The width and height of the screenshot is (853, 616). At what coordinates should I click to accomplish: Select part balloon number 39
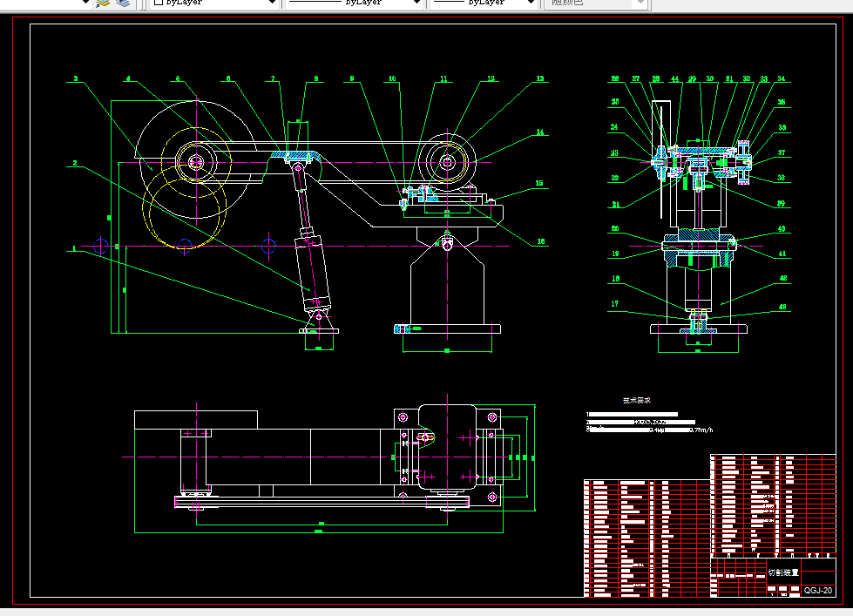[781, 203]
